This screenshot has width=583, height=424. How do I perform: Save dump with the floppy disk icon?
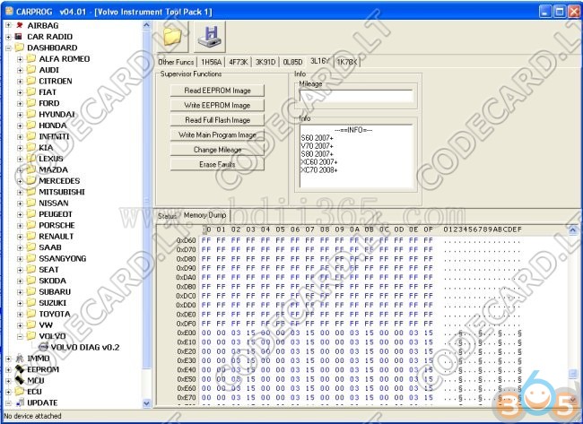click(209, 37)
